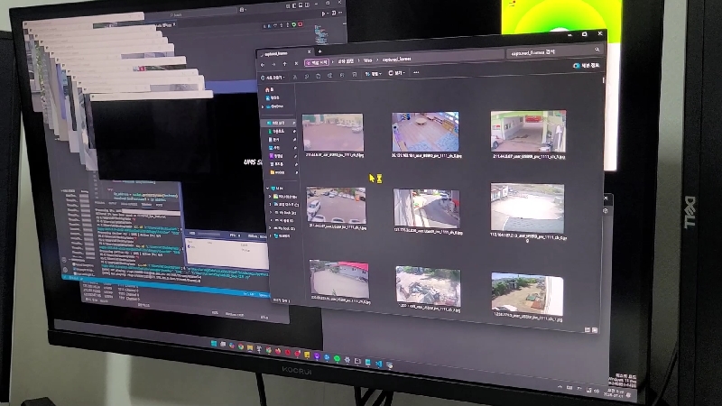Click the Back arrow in File Explorer

coord(263,63)
